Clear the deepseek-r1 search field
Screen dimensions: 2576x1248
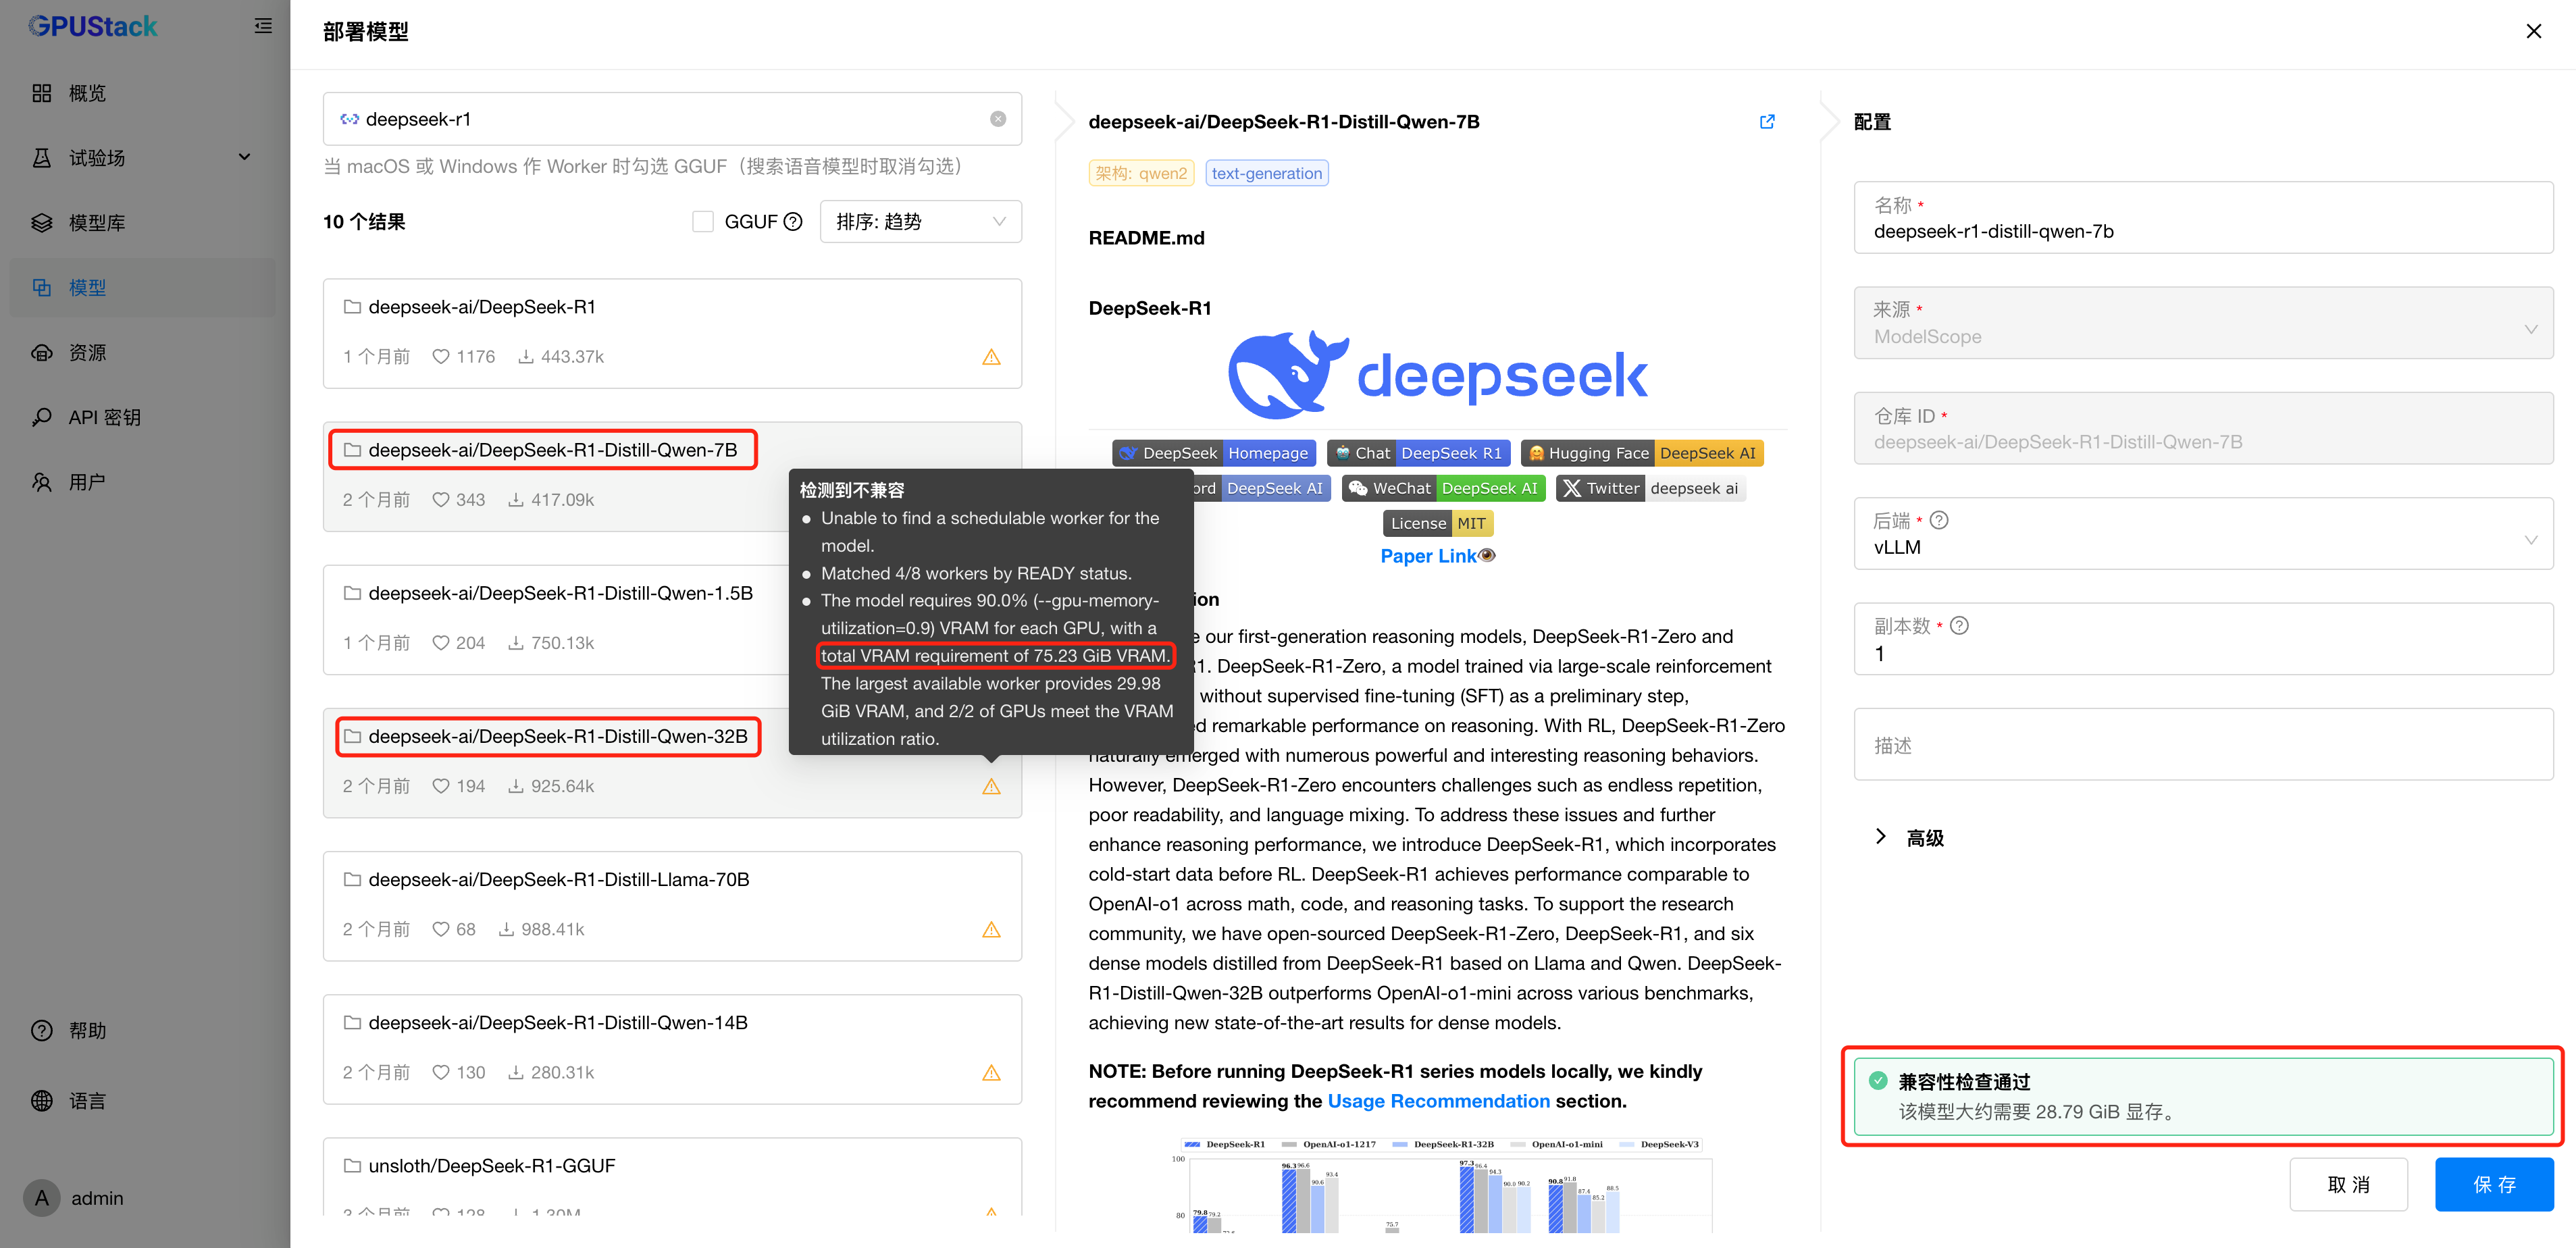tap(997, 119)
